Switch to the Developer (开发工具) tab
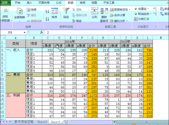This screenshot has width=169, height=125. click(109, 3)
